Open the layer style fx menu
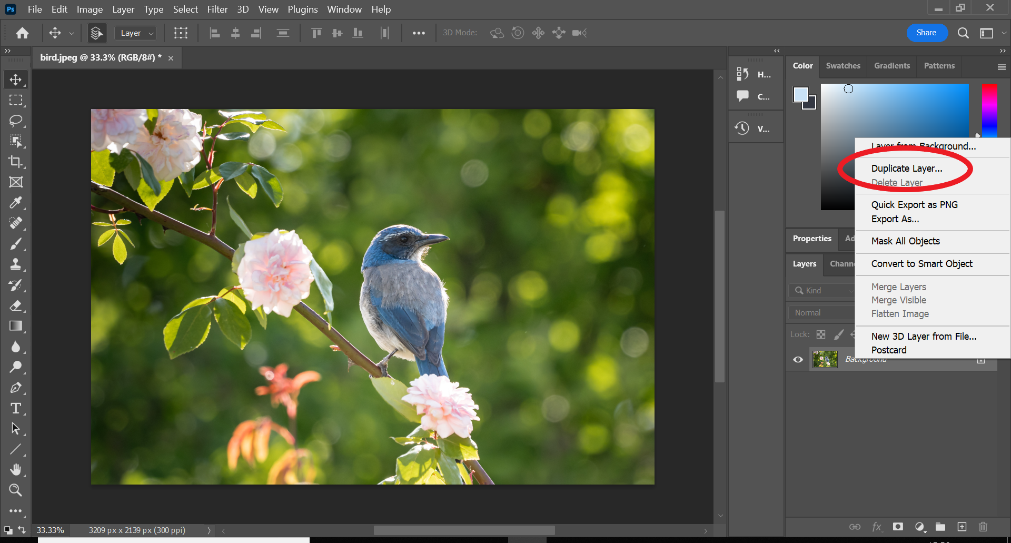Viewport: 1011px width, 543px height. coord(877,527)
